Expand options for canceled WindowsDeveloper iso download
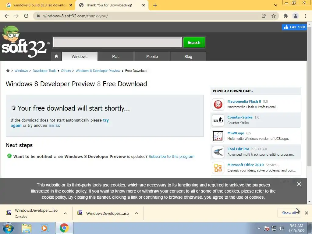 (x=65, y=213)
